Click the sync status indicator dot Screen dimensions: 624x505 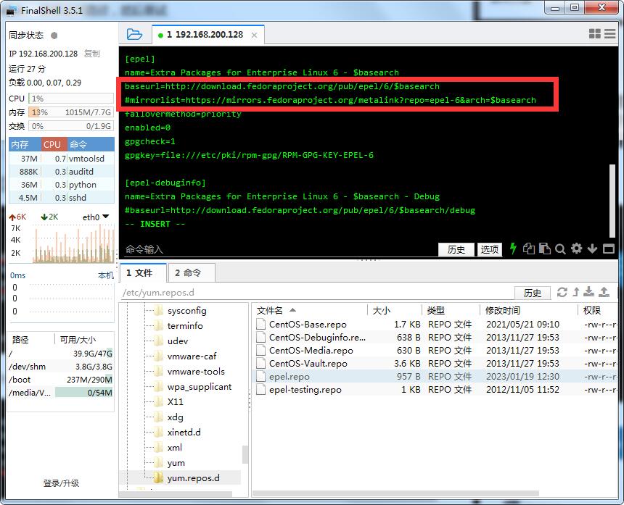coord(54,36)
